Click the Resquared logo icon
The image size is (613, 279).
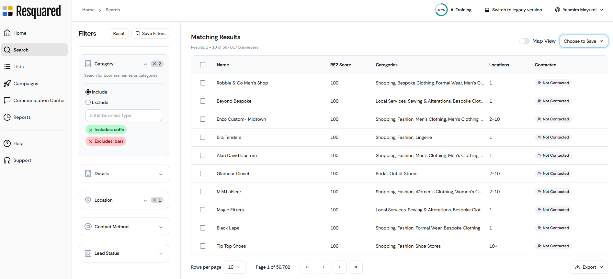(x=8, y=11)
